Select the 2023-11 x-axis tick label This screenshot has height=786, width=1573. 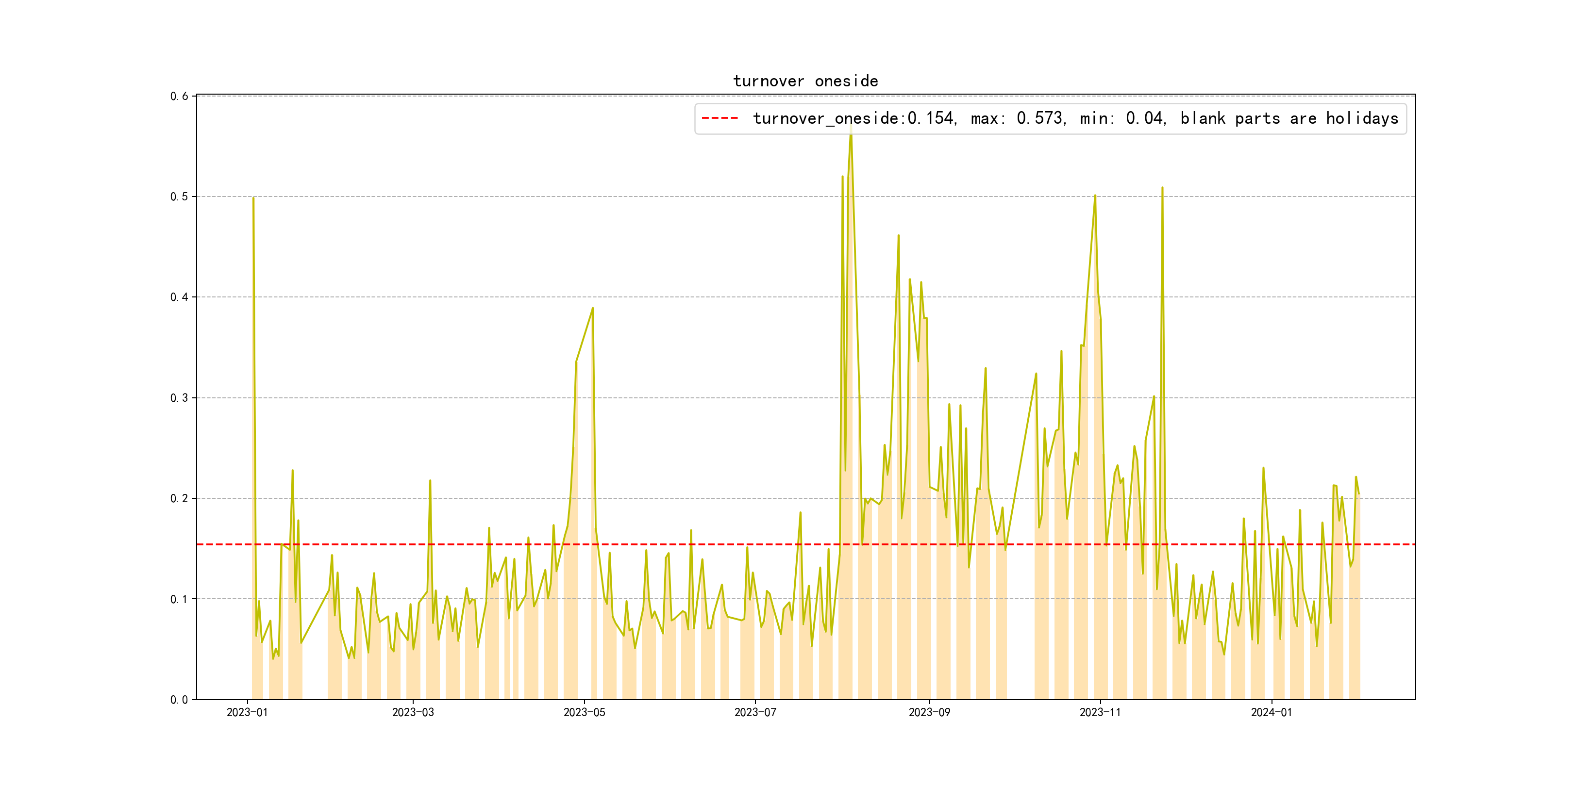point(1100,712)
